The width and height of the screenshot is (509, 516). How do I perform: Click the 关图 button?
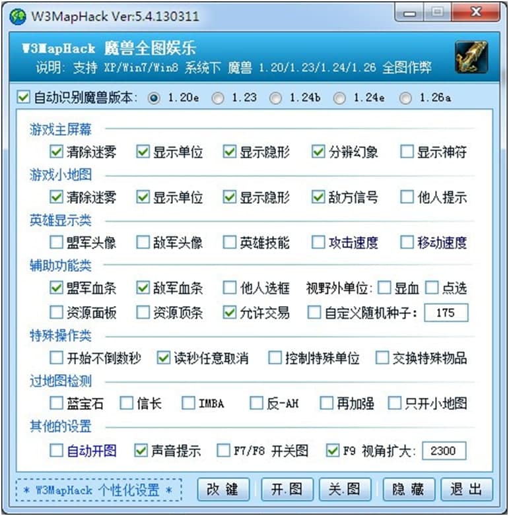tap(345, 490)
